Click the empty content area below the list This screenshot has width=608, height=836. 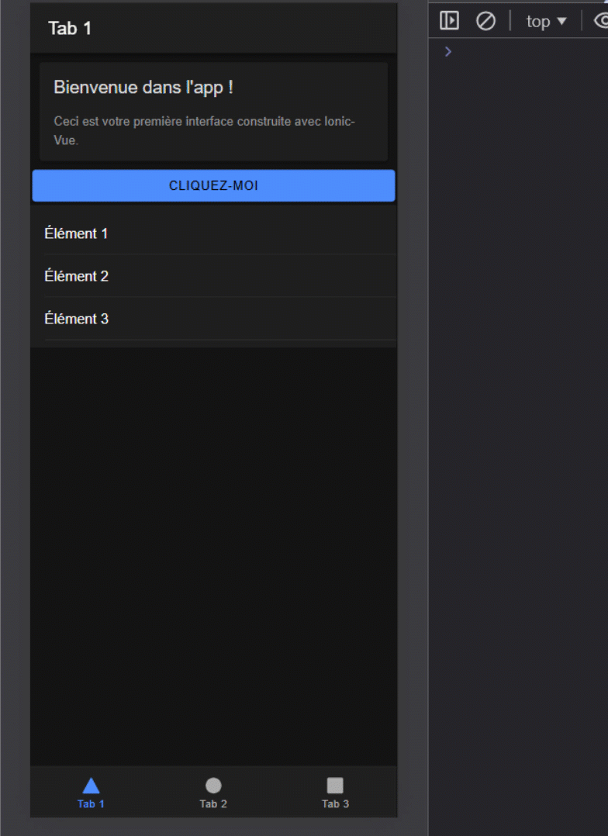[213, 543]
